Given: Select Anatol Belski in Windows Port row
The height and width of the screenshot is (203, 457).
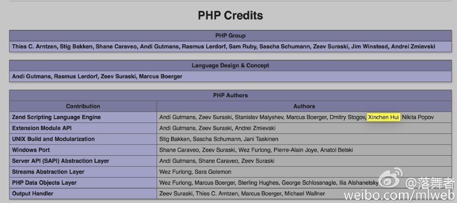Looking at the screenshot, I should [337, 150].
